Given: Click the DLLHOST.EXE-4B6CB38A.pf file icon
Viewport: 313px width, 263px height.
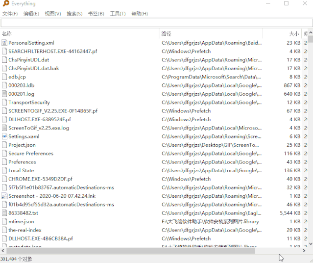Looking at the screenshot, I should [x=4, y=238].
